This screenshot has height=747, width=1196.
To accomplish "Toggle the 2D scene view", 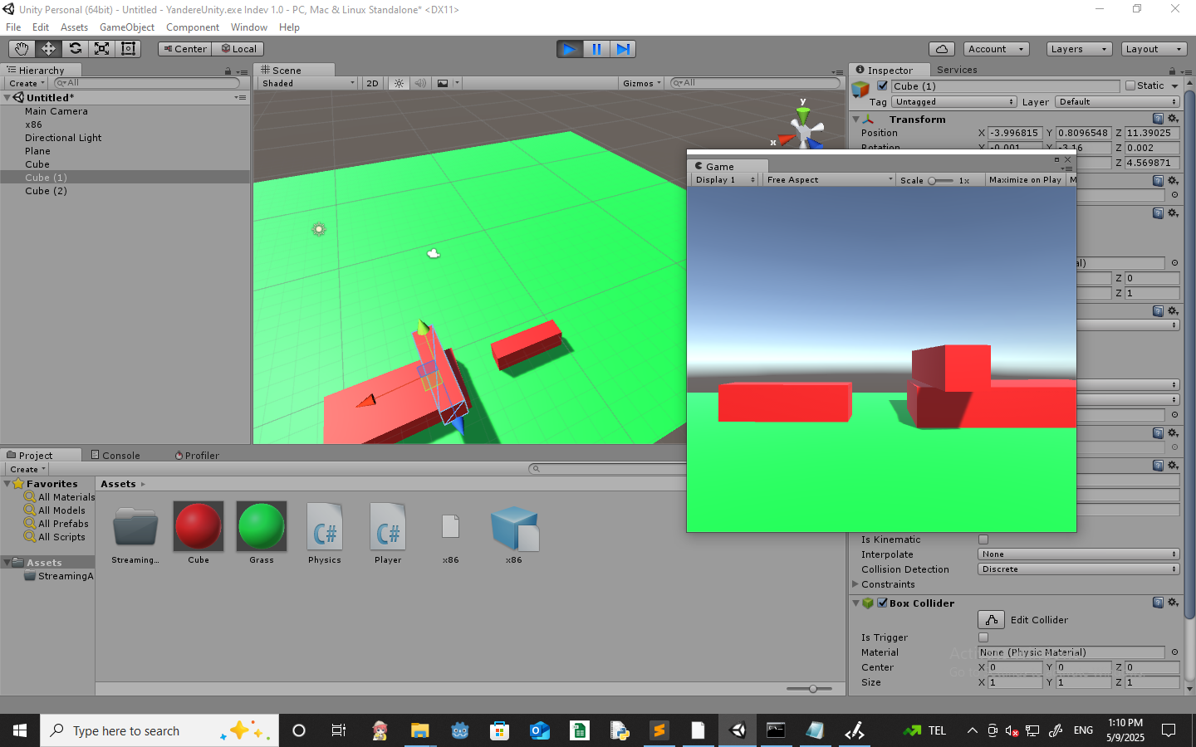I will coord(372,83).
